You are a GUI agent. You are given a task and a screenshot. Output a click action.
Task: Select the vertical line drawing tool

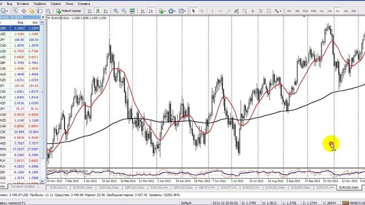(x=212, y=11)
